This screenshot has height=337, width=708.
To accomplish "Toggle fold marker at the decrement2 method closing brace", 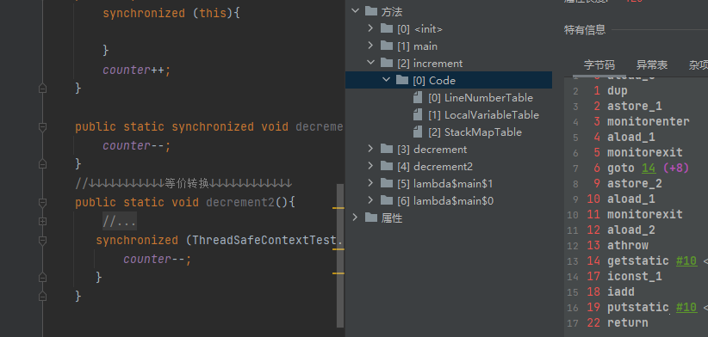I will [42, 297].
